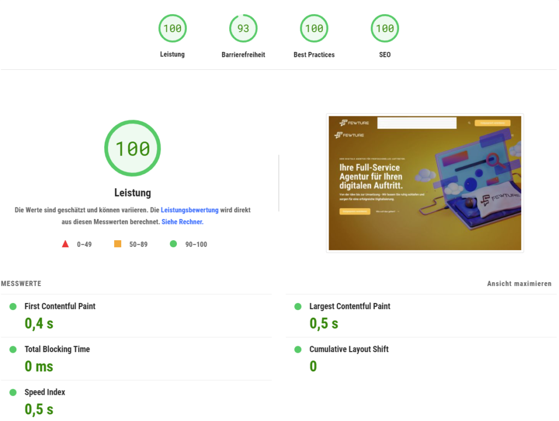Viewport: 559px width, 421px height.
Task: Click green dot beside First Contentful Paint
Action: [x=13, y=306]
